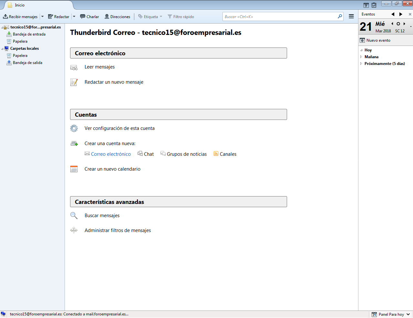Open mini-calendar options dropdown arrow
The image size is (413, 318).
point(411,26)
